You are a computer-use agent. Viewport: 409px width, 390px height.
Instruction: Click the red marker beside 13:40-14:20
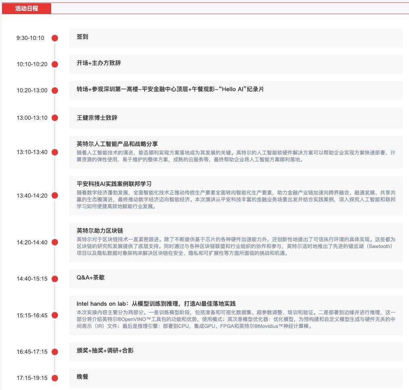(55, 196)
